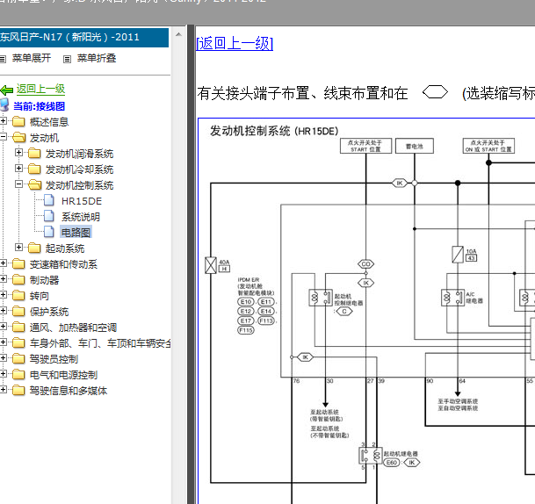Open the 驾驶员控制 tree label

click(x=54, y=359)
